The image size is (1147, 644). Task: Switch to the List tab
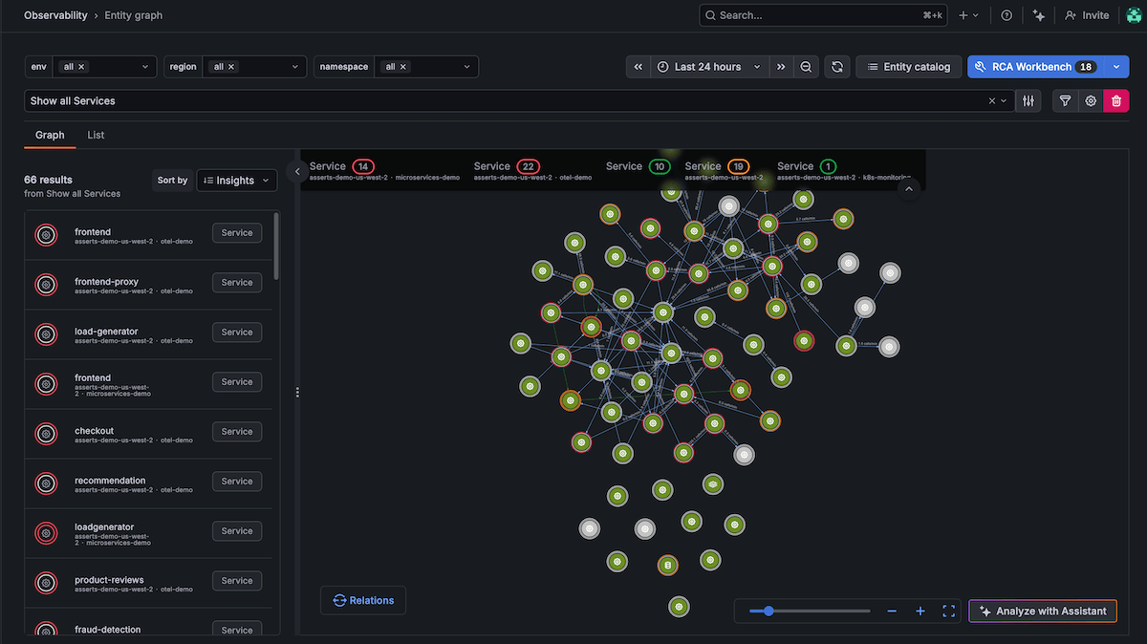[x=95, y=135]
